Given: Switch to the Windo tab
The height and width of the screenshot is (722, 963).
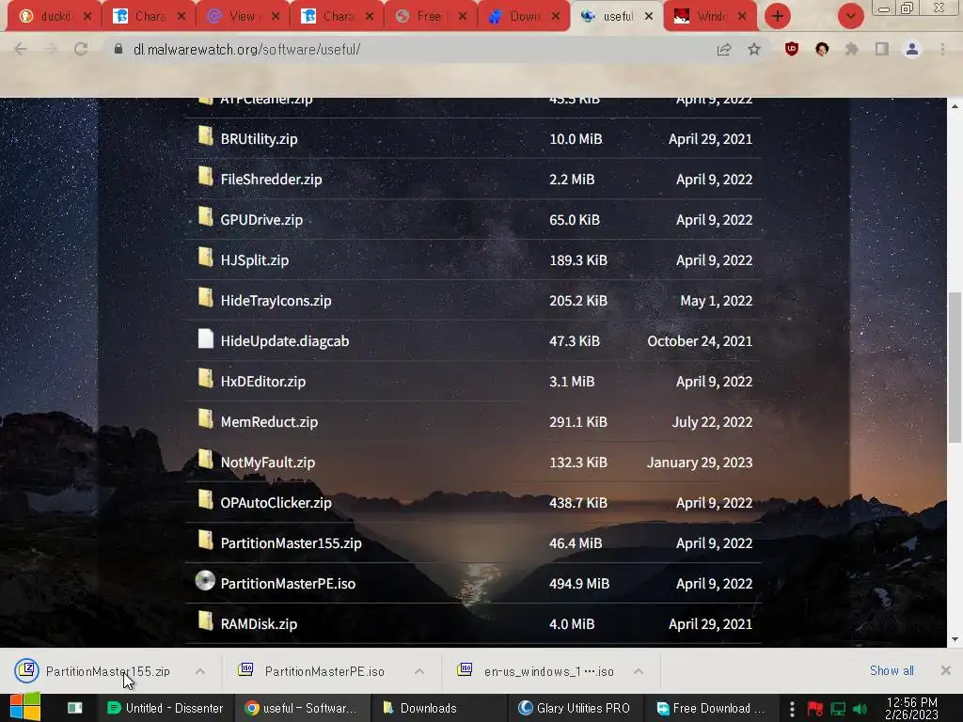Looking at the screenshot, I should 709,17.
